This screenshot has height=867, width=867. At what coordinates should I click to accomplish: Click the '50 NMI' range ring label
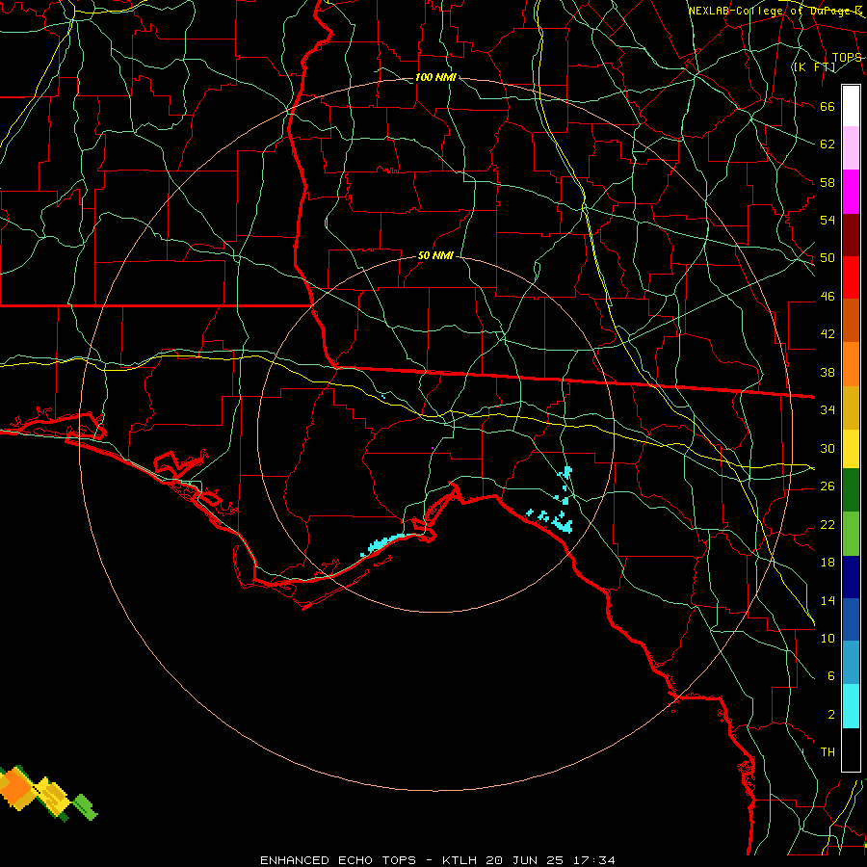coord(435,255)
